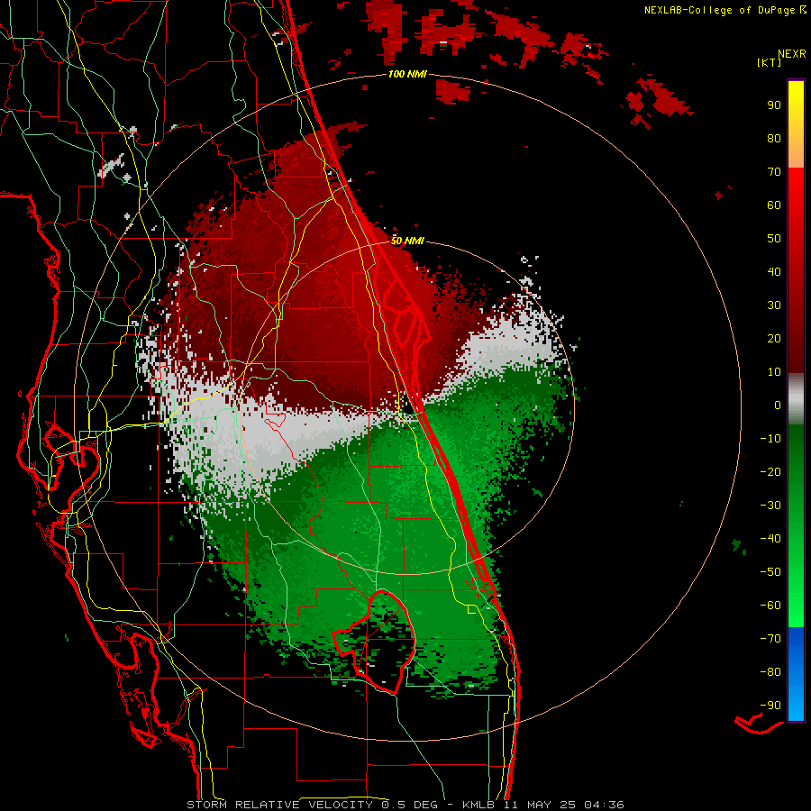
Task: Pick the yellow top segment of color bar
Action: 796,124
